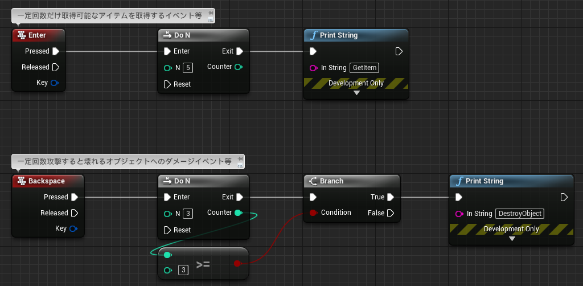
Task: Click the Reset exec pin on the N=3 Do N node
Action: pyautogui.click(x=167, y=230)
